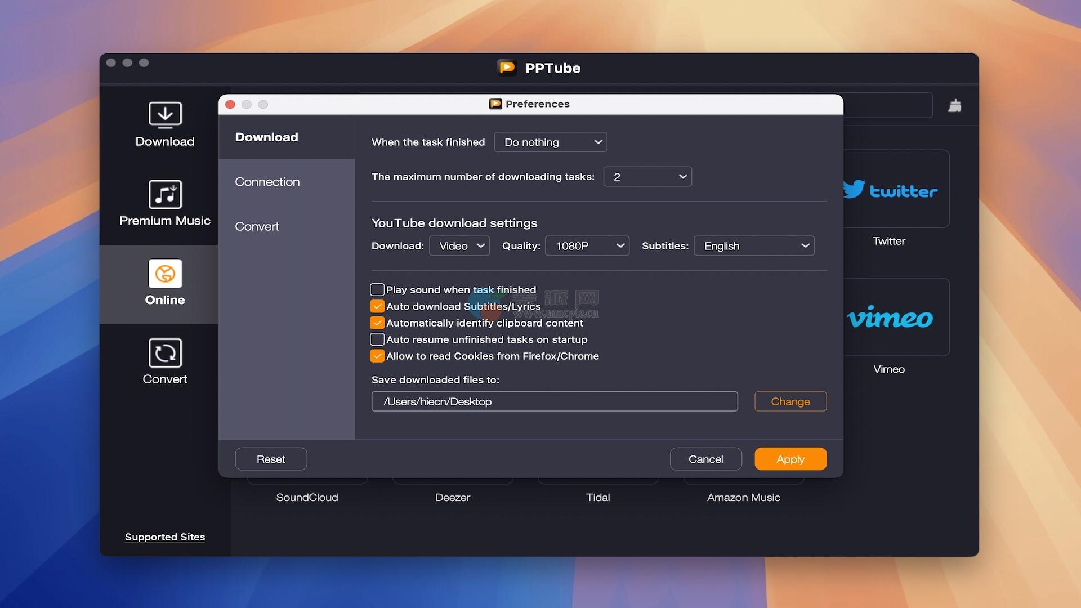Open the Convert section icon in main sidebar

pyautogui.click(x=164, y=353)
